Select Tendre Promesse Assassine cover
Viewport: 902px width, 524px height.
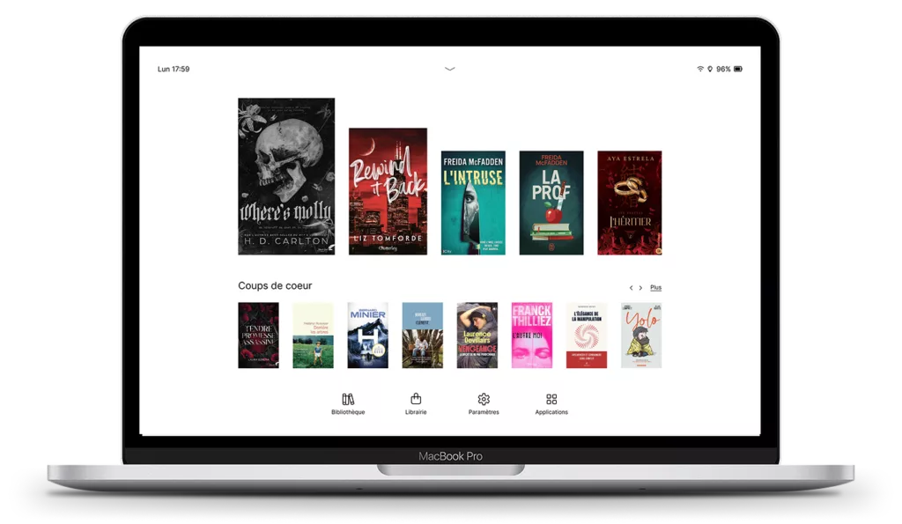coord(258,336)
